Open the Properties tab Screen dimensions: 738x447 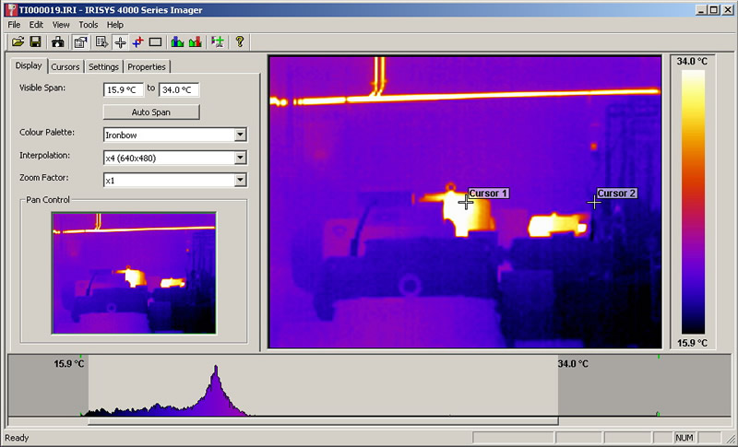coord(147,66)
